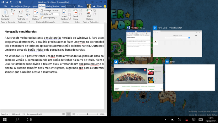Click the Insert Index icon
Screen dimensions: 218x123
pos(81,11)
